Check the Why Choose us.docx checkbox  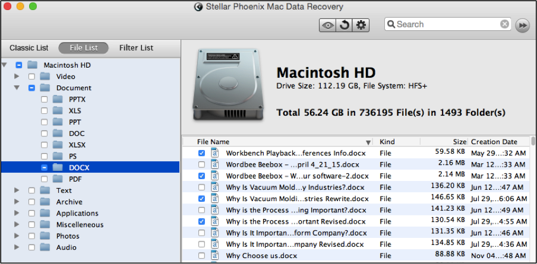(x=202, y=256)
